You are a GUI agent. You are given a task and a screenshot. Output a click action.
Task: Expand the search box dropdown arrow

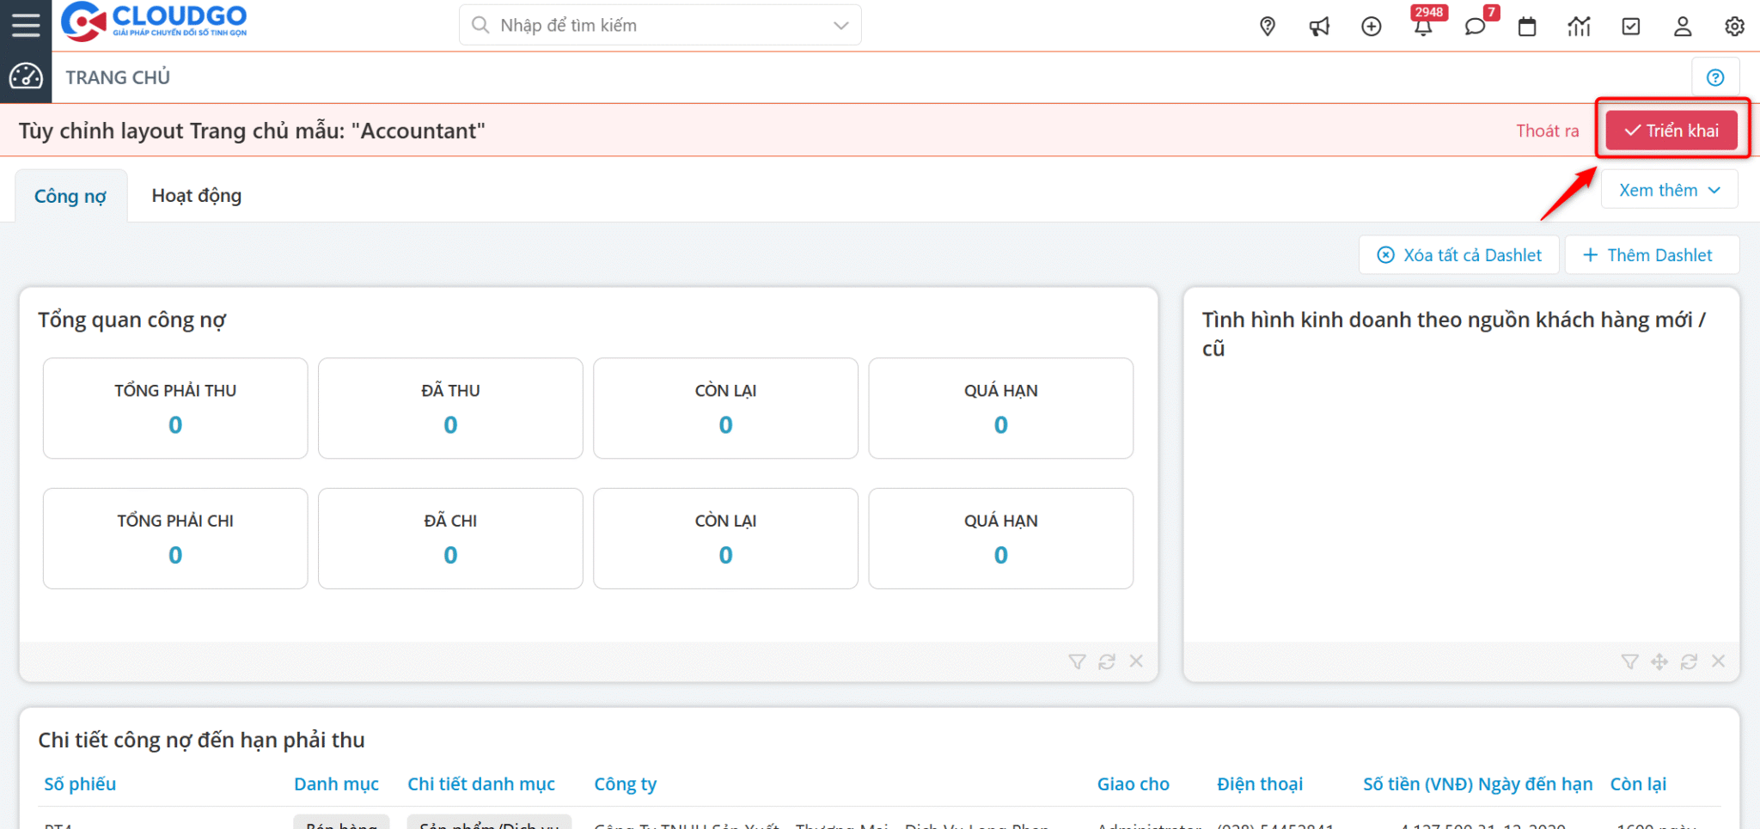(840, 25)
